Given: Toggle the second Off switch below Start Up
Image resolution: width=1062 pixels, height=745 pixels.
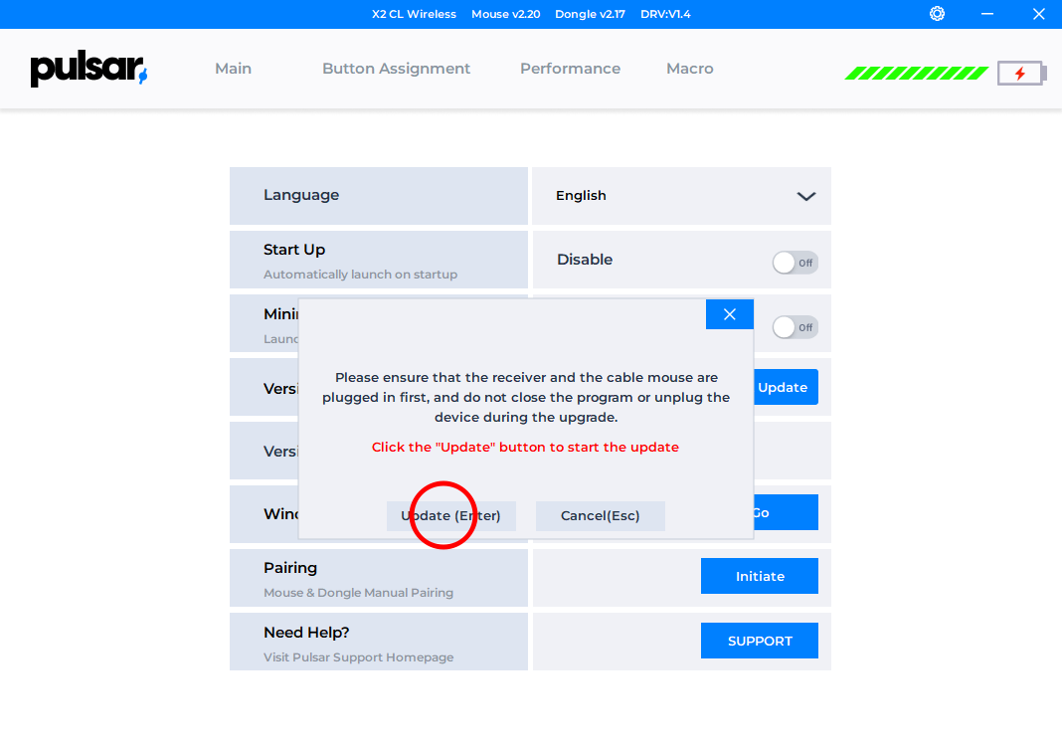Looking at the screenshot, I should click(x=796, y=328).
